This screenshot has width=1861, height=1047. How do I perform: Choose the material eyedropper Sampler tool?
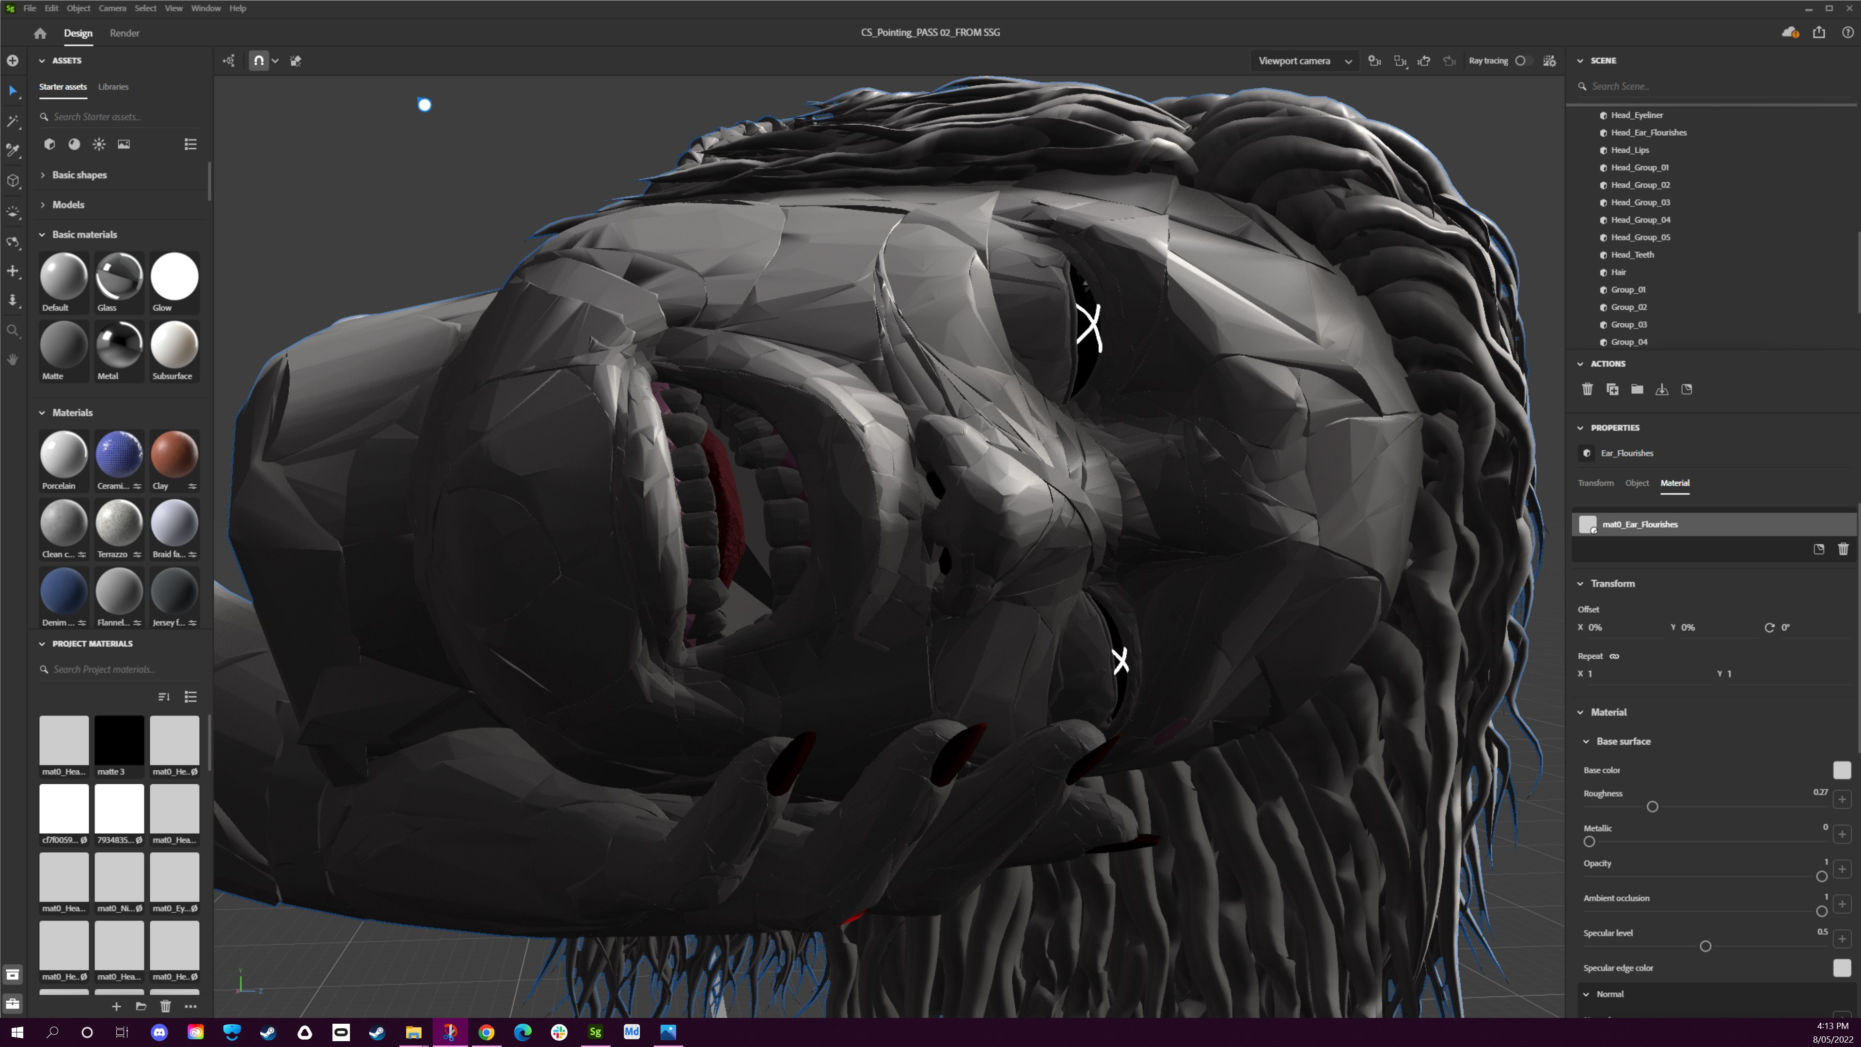pyautogui.click(x=13, y=150)
